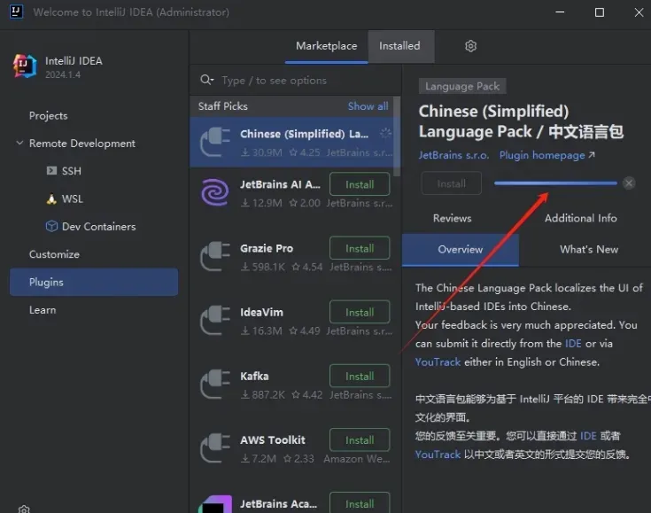The height and width of the screenshot is (513, 651).
Task: Select the AWS Toolkit plugin name
Action: [273, 440]
